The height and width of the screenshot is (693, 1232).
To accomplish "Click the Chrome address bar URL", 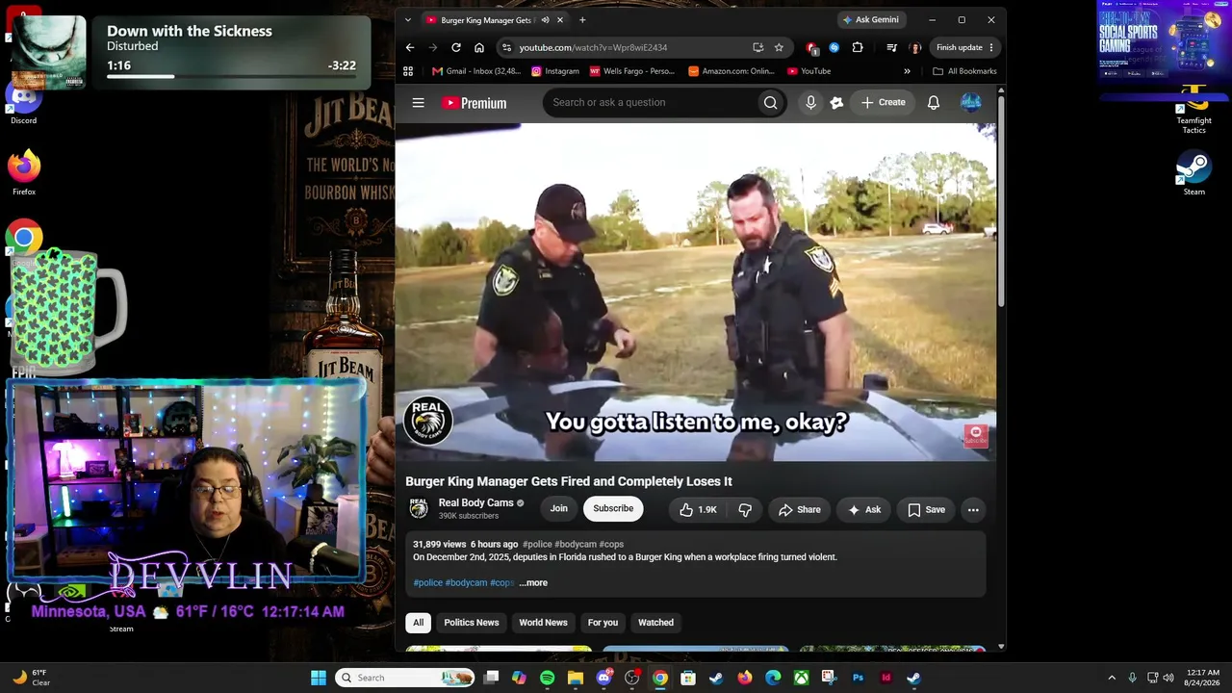I will point(593,47).
